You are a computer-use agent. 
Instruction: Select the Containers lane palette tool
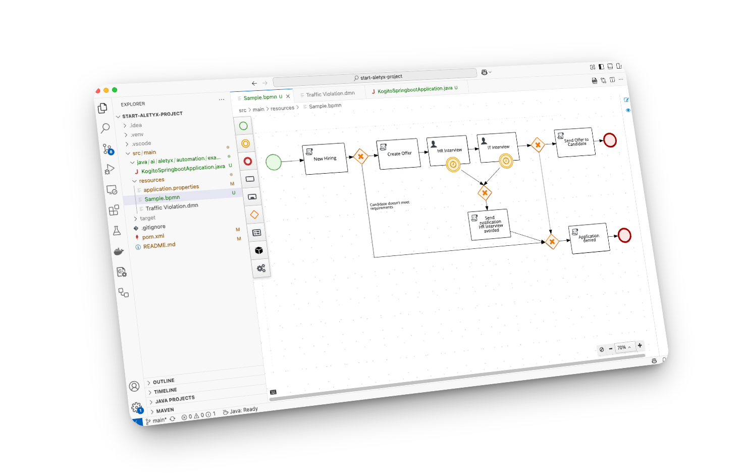coord(256,233)
